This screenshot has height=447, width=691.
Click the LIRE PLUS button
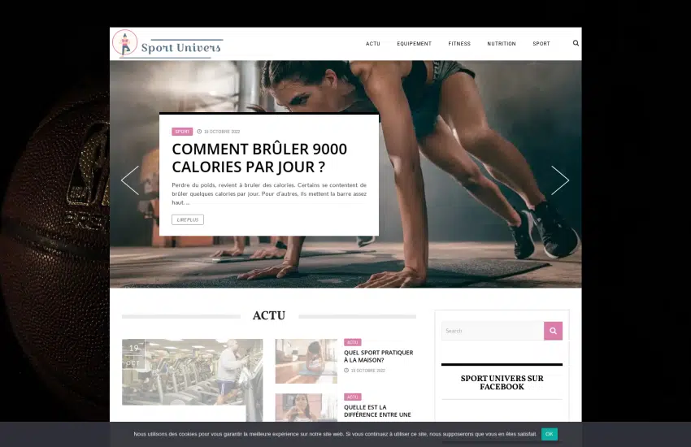coord(188,219)
